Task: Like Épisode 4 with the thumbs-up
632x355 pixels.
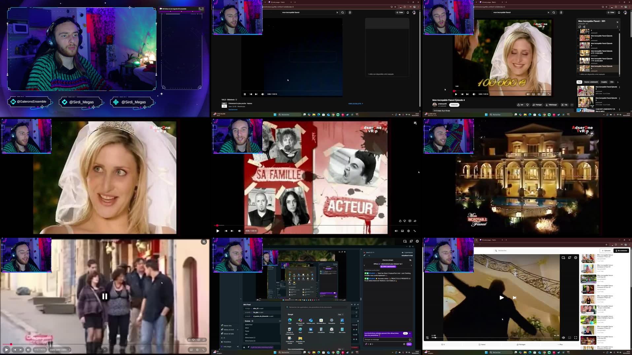Action: pyautogui.click(x=518, y=105)
